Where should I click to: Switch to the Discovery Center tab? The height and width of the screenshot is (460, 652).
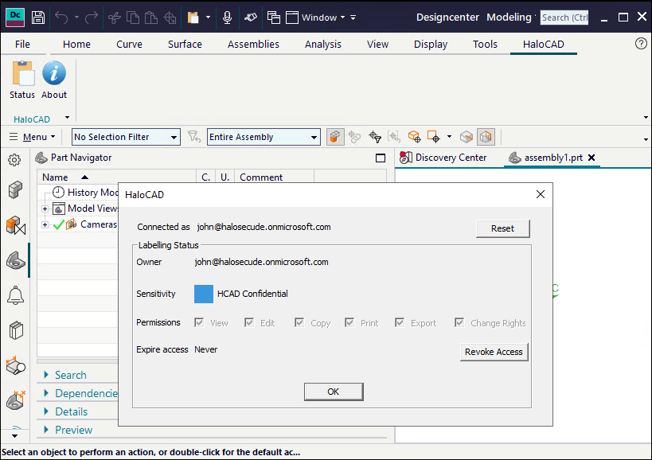[x=443, y=158]
